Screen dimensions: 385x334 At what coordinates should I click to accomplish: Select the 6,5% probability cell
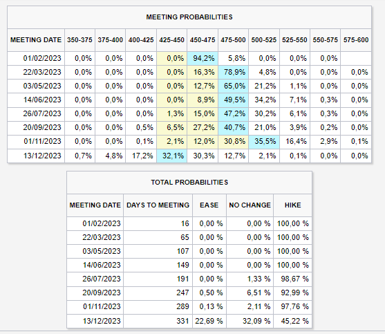(x=171, y=127)
